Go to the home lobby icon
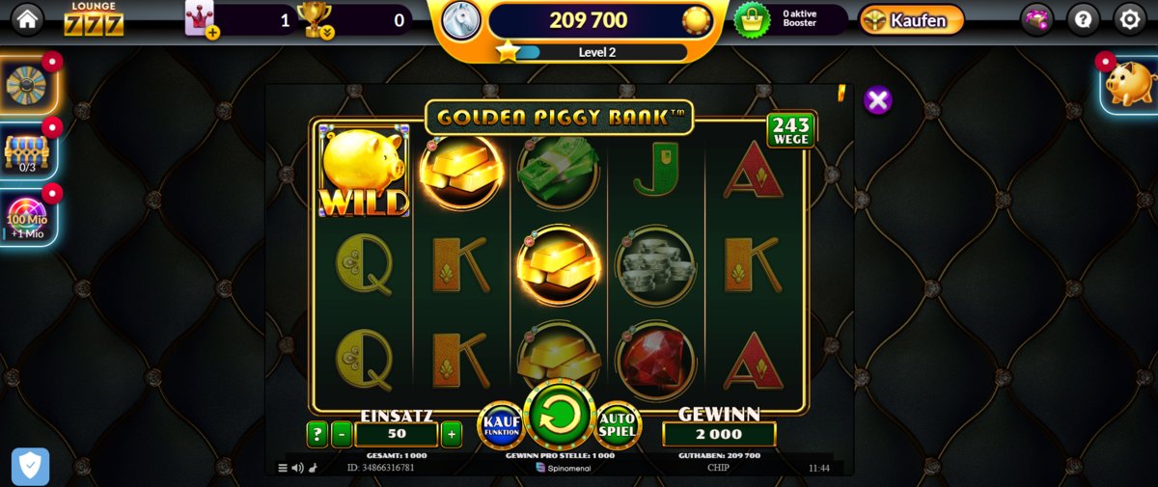1158x487 pixels. tap(27, 18)
